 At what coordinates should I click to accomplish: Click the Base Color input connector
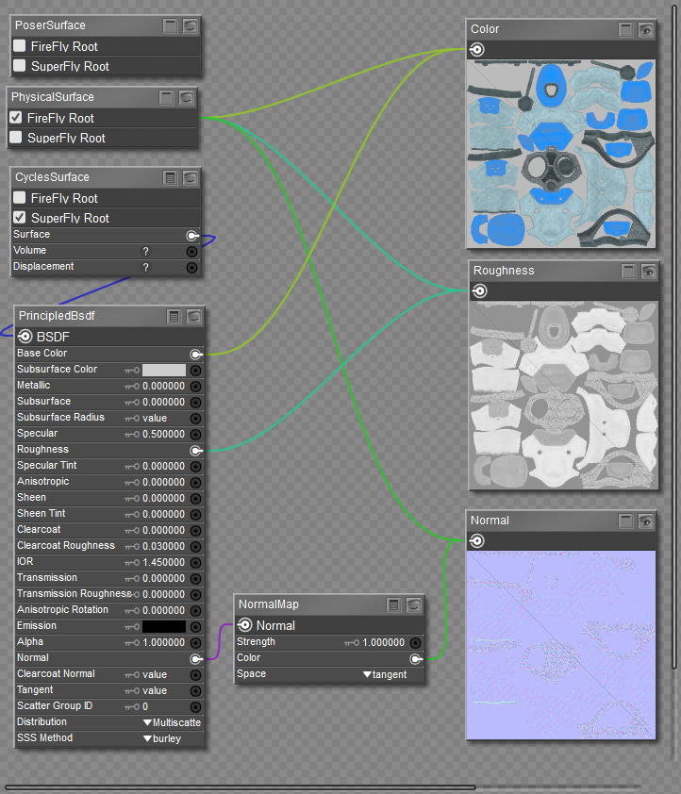tap(195, 354)
